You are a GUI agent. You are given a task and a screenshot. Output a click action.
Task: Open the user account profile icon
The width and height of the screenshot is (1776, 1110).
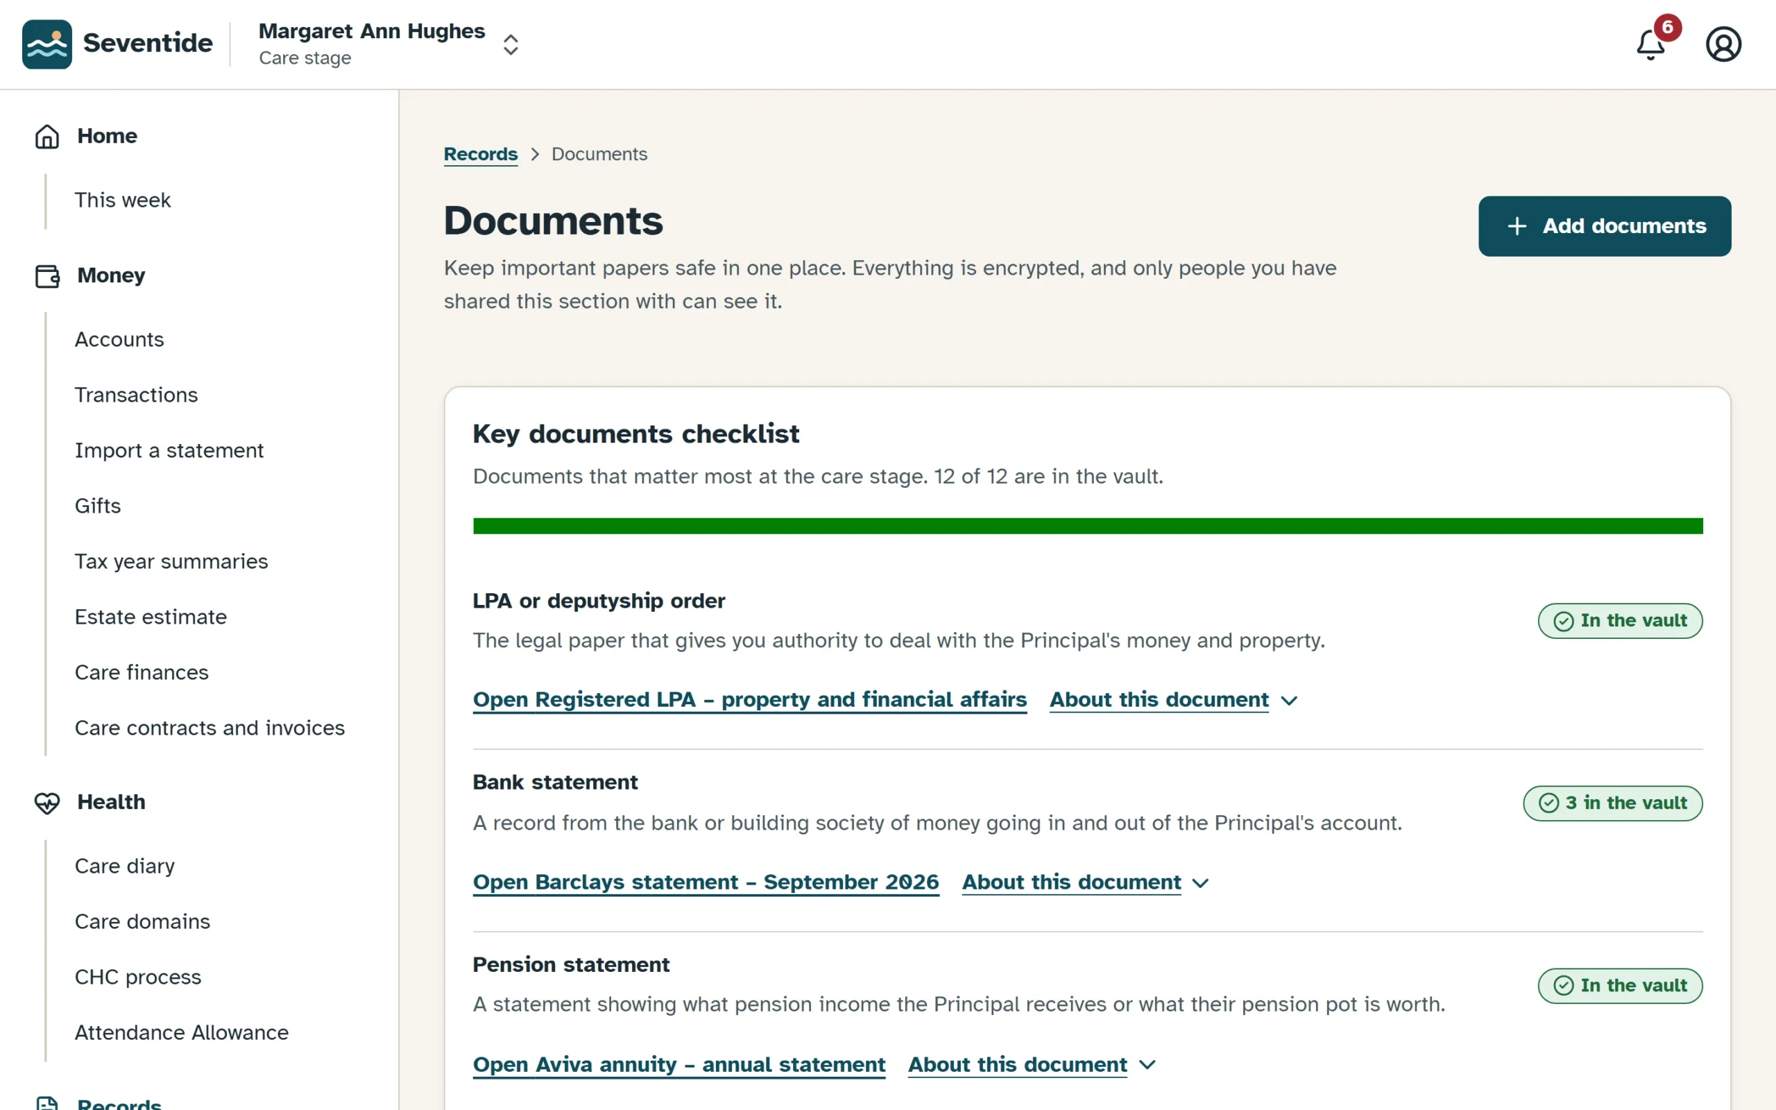point(1723,44)
